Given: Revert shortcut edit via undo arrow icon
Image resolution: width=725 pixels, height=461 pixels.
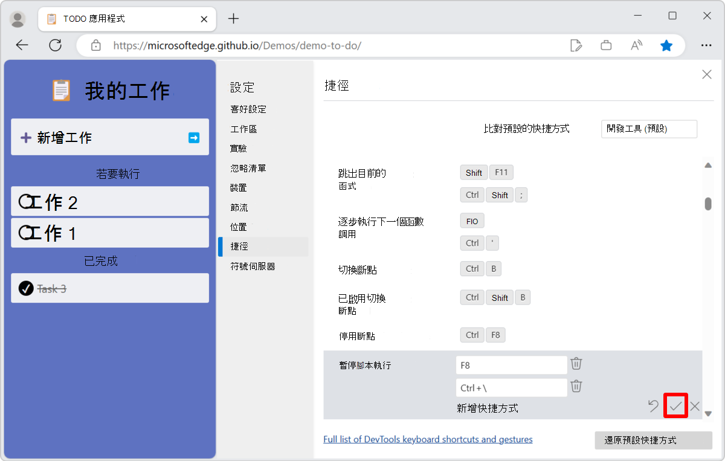Looking at the screenshot, I should click(x=653, y=406).
